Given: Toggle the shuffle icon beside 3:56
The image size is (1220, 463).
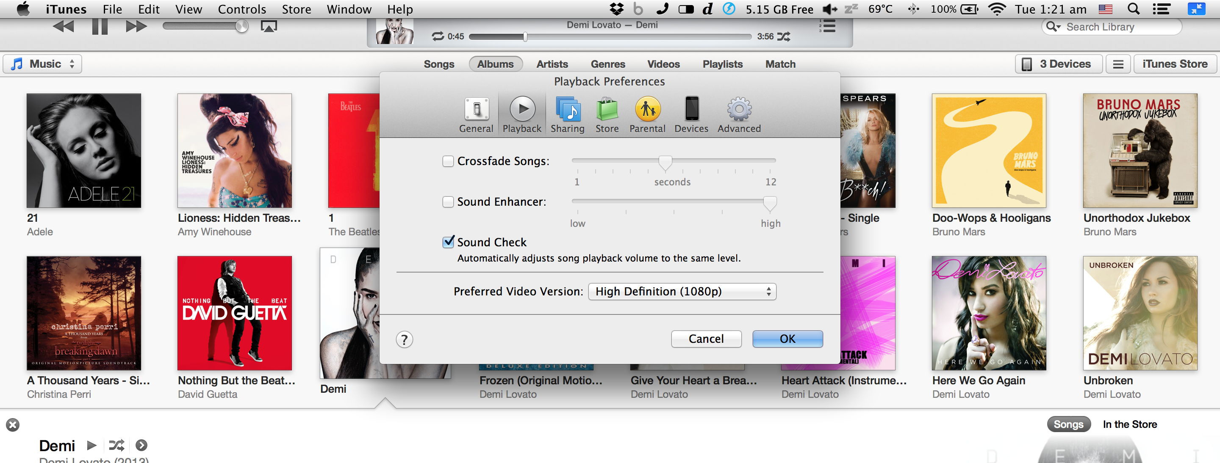Looking at the screenshot, I should coord(784,36).
